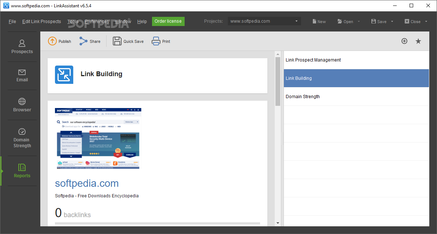Click the Open project button
437x234 pixels.
click(x=345, y=22)
